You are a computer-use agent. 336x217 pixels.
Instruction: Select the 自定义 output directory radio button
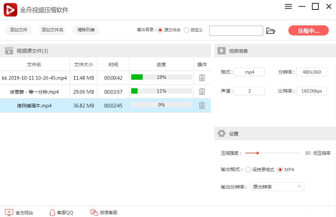pos(187,30)
